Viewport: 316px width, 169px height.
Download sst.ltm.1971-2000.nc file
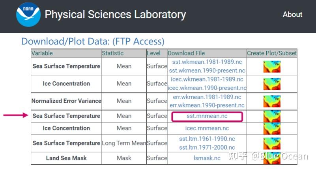(x=207, y=147)
